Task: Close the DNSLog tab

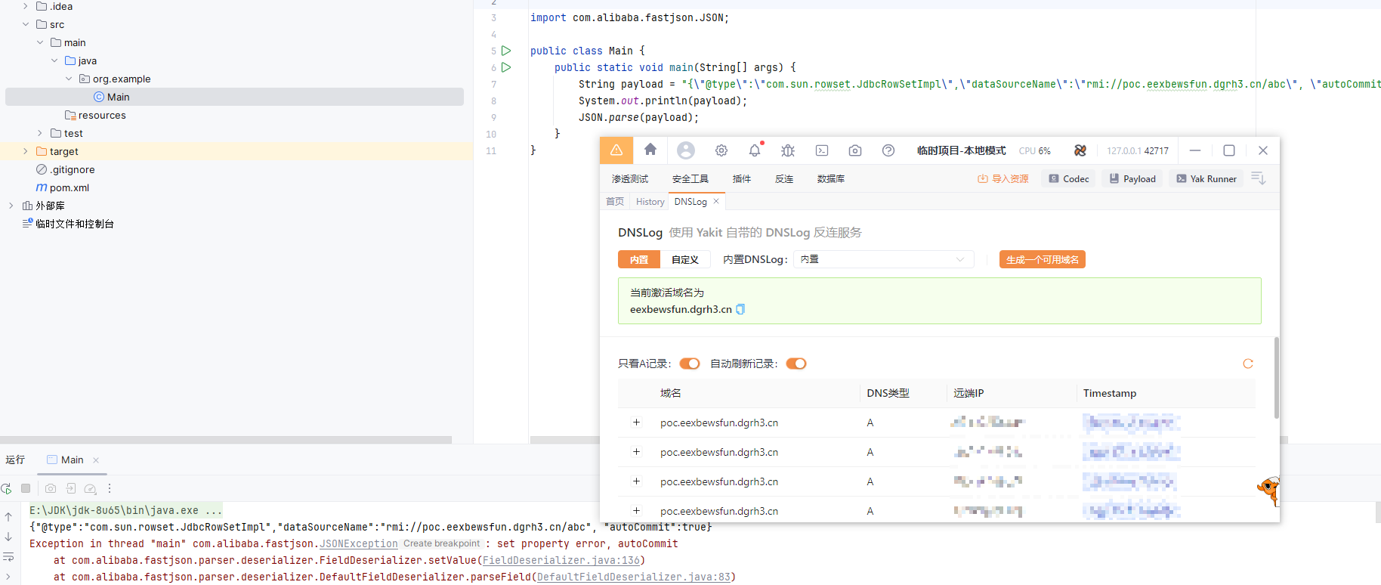Action: tap(716, 201)
